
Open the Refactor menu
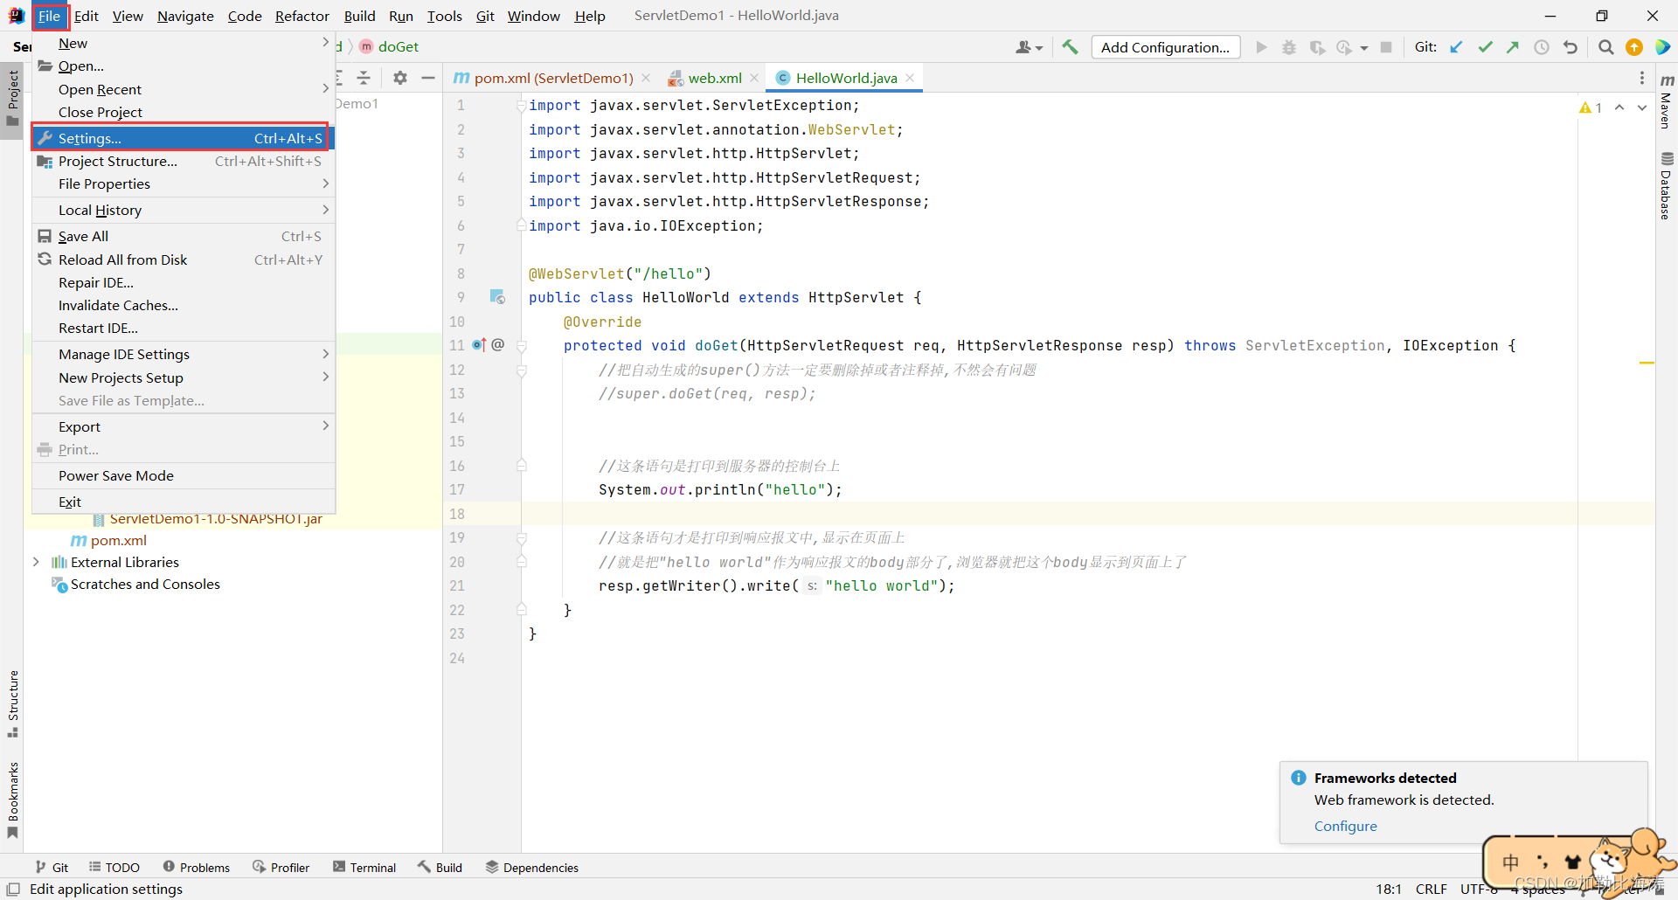pos(302,16)
